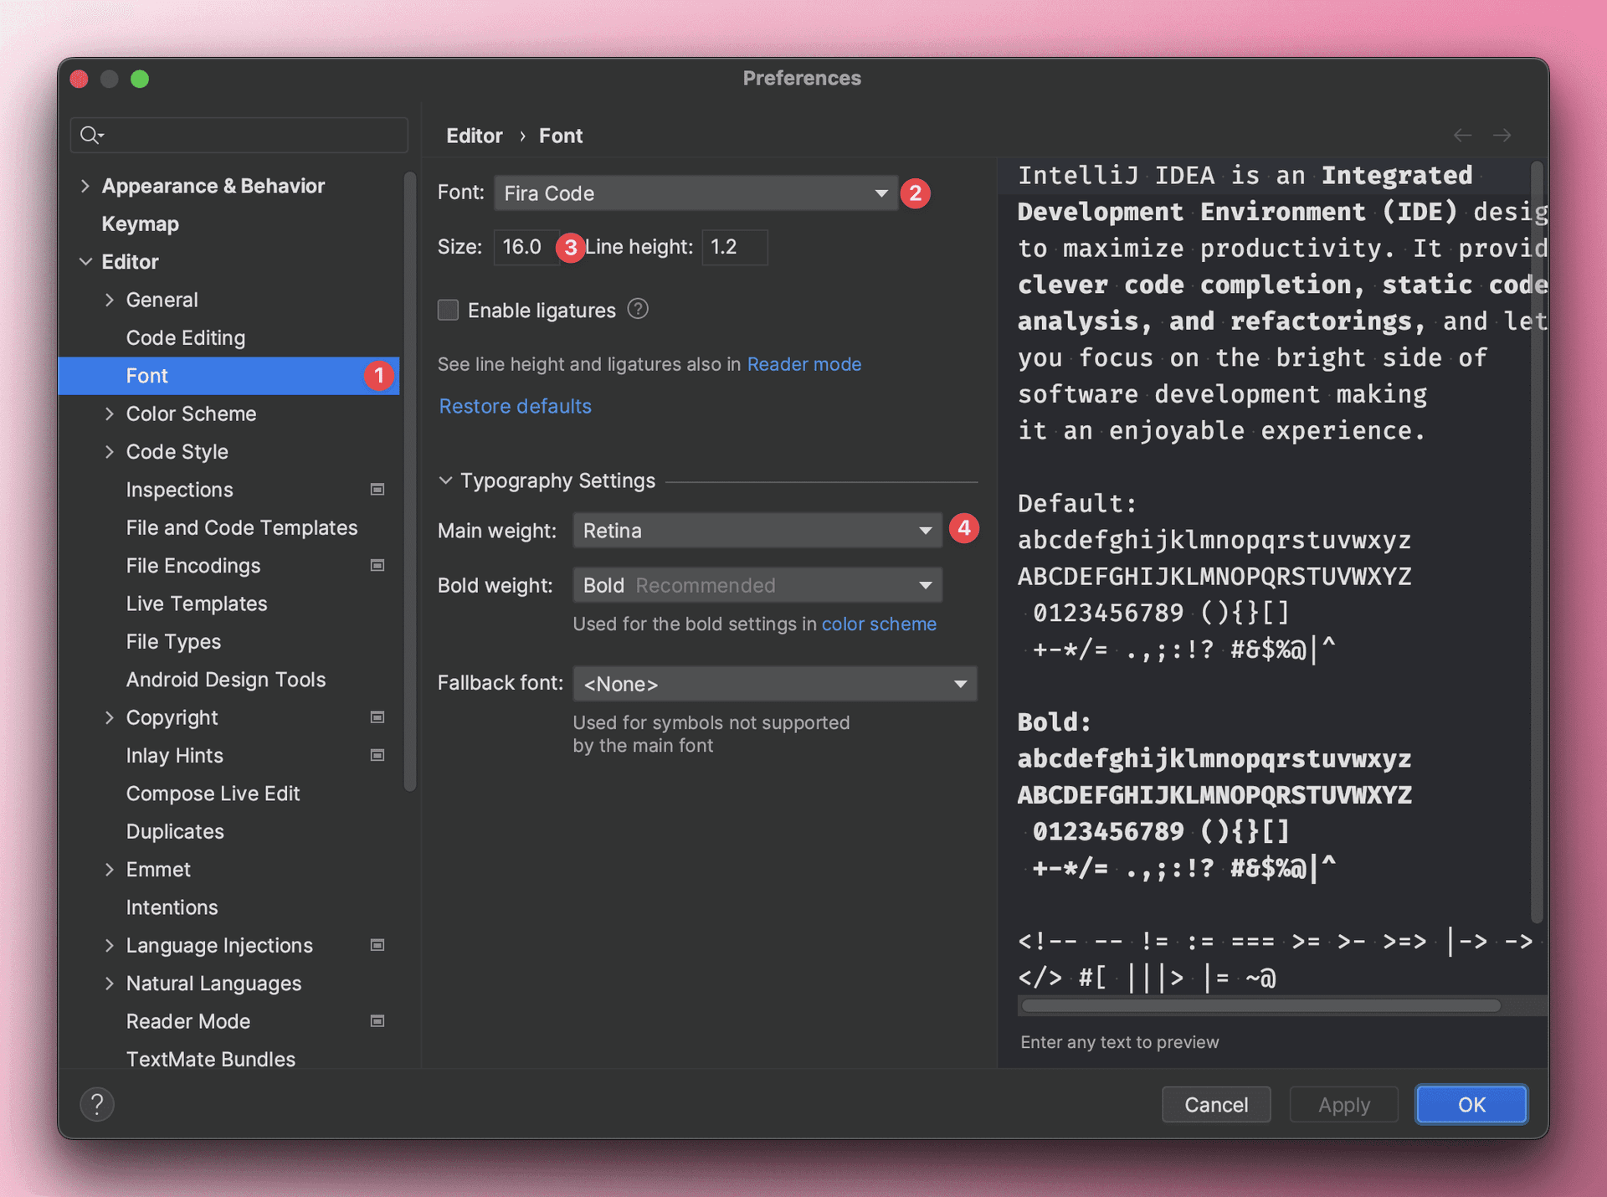The width and height of the screenshot is (1607, 1197).
Task: Open the Font family dropdown
Action: coord(695,193)
